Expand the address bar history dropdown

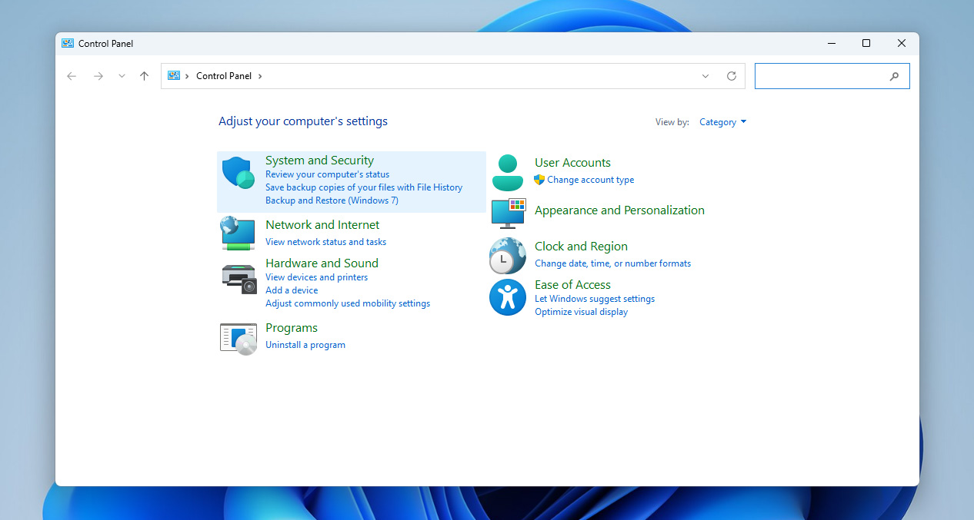(x=705, y=76)
